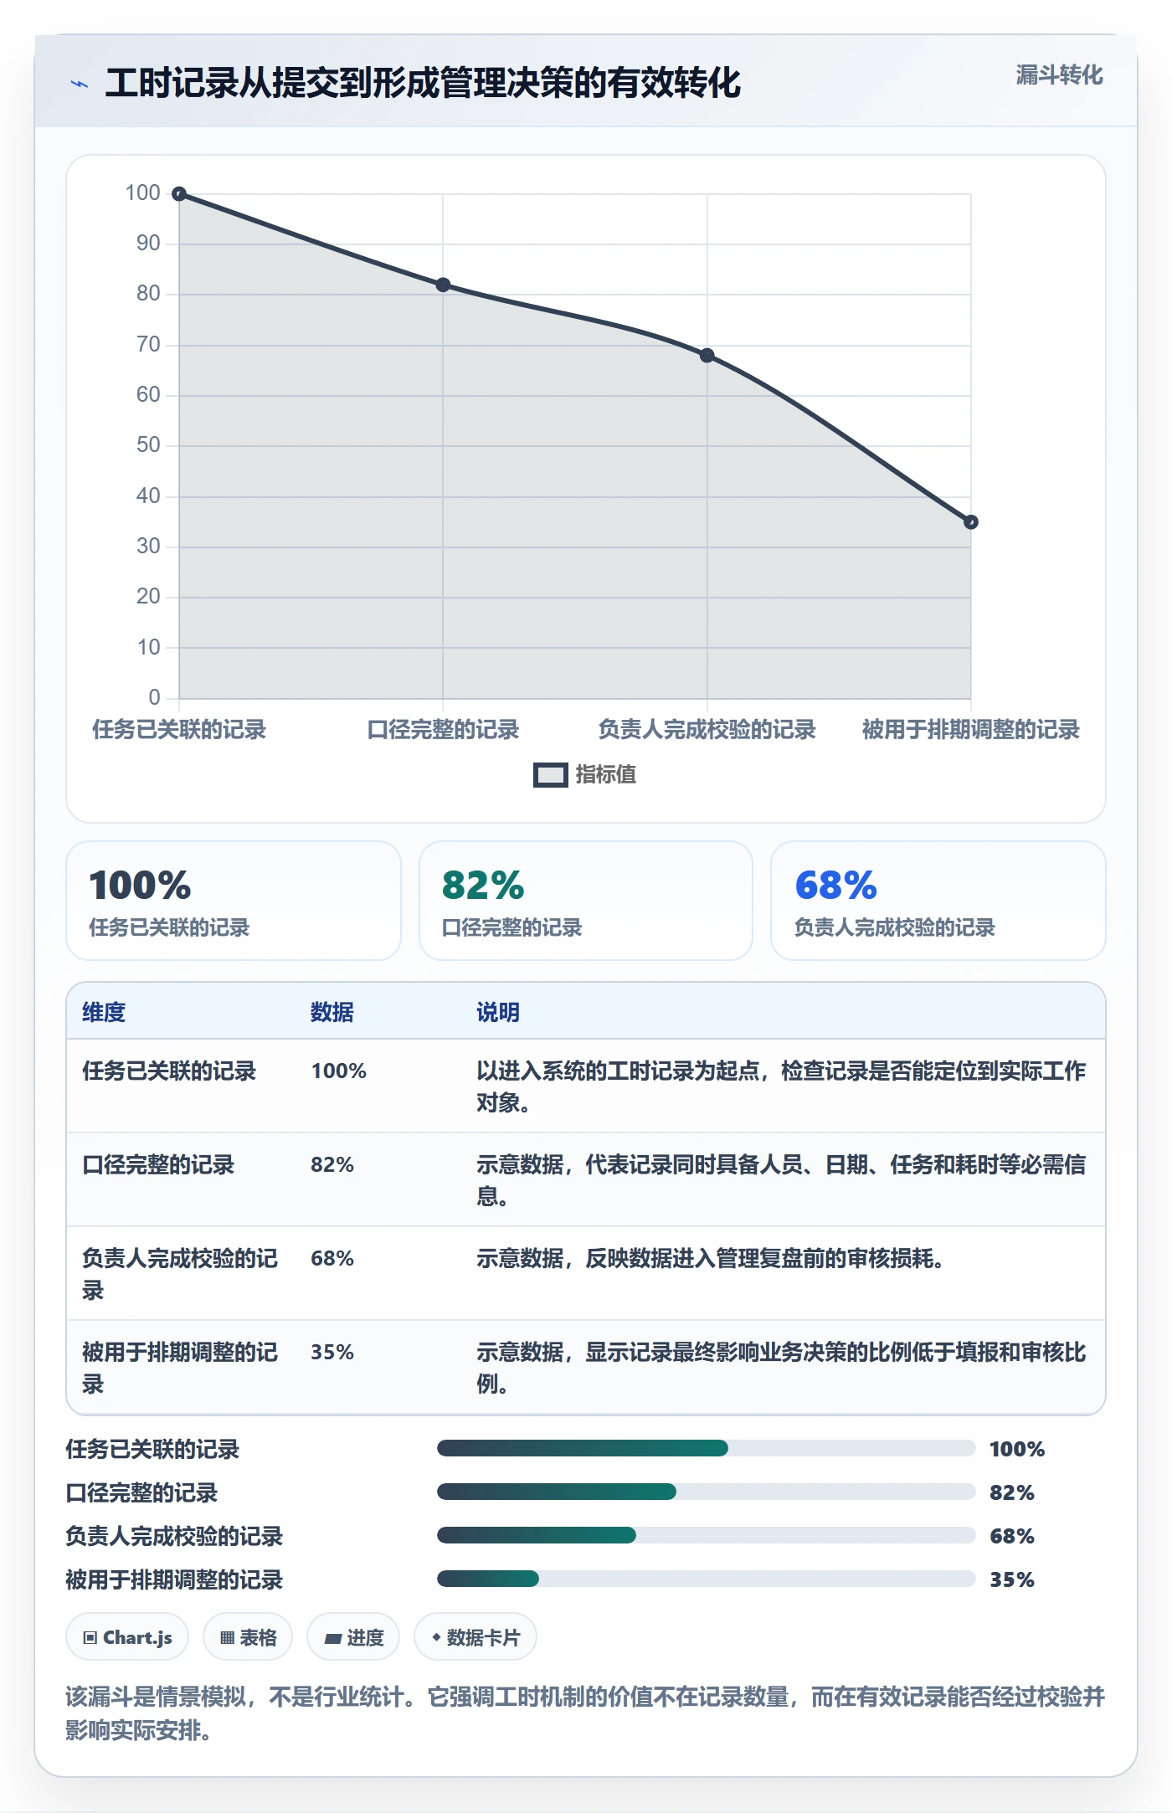Image resolution: width=1172 pixels, height=1813 pixels.
Task: Click the bar icon in 进度 tag
Action: pyautogui.click(x=333, y=1639)
